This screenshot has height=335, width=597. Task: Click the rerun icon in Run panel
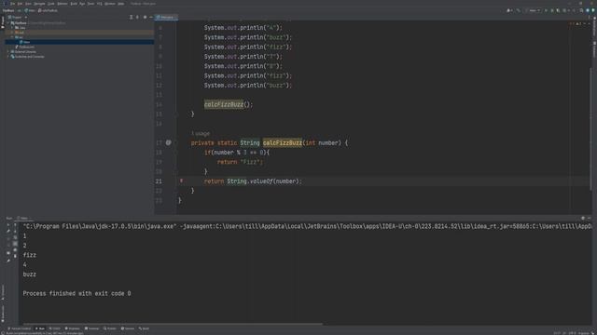(x=8, y=225)
